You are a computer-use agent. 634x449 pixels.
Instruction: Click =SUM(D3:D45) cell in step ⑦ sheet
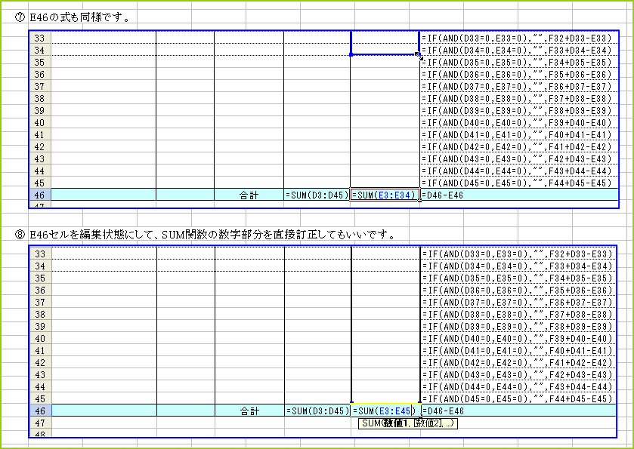click(317, 195)
